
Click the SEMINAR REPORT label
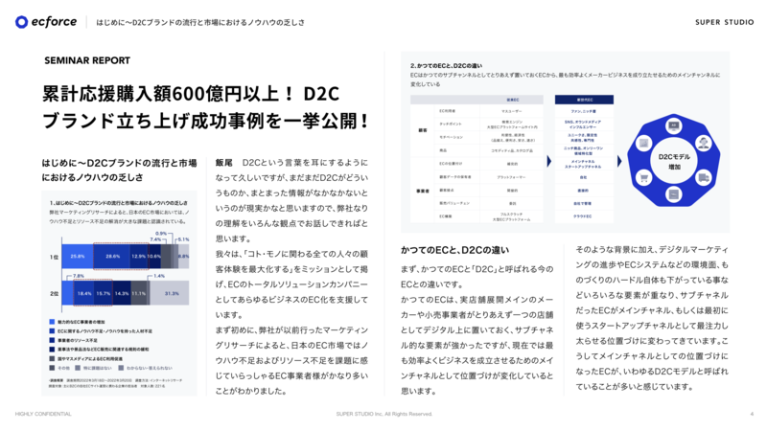click(87, 60)
